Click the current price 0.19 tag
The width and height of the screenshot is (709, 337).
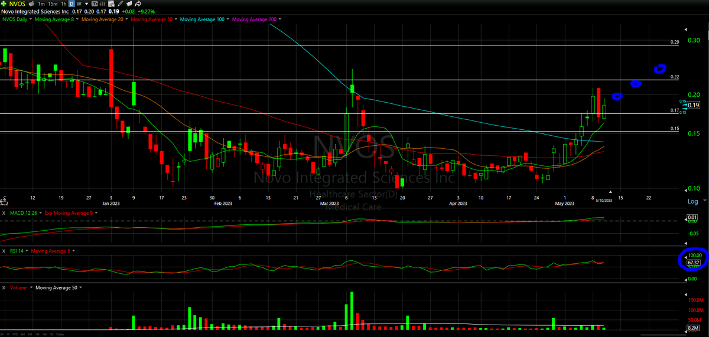694,105
